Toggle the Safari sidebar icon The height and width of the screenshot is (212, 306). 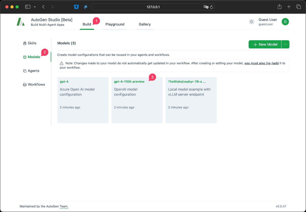pyautogui.click(x=28, y=7)
